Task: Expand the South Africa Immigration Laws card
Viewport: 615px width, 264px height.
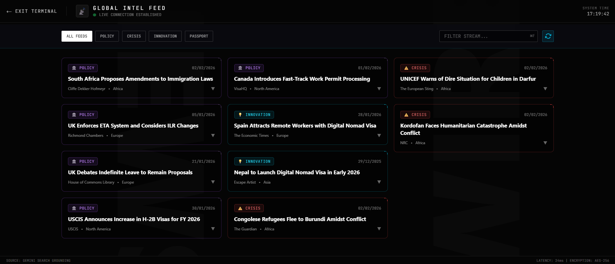Action: [213, 89]
